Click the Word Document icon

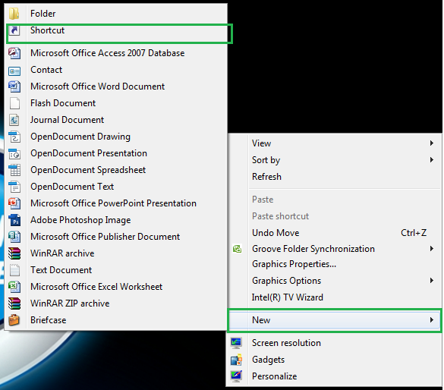click(14, 86)
